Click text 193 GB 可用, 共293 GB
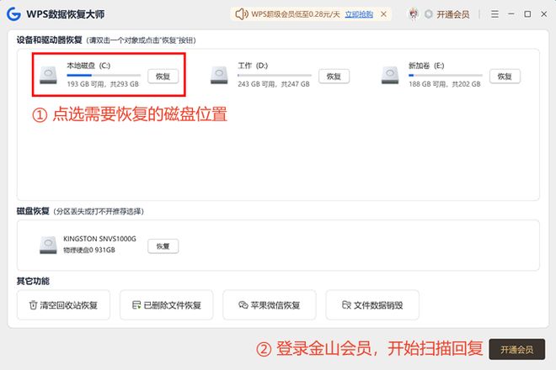Viewport: 556px width, 370px height. point(103,84)
